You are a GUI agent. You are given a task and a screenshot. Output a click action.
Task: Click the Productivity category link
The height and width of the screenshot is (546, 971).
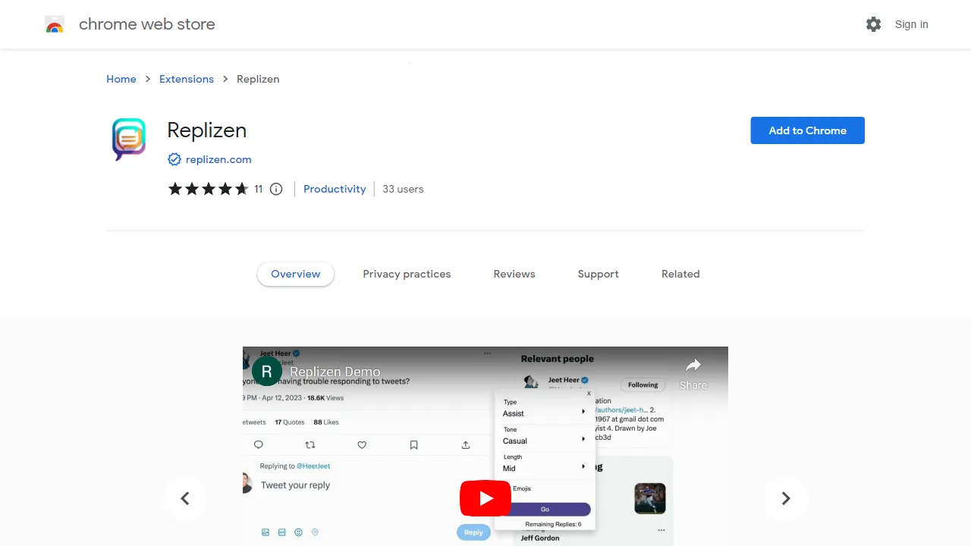(335, 189)
